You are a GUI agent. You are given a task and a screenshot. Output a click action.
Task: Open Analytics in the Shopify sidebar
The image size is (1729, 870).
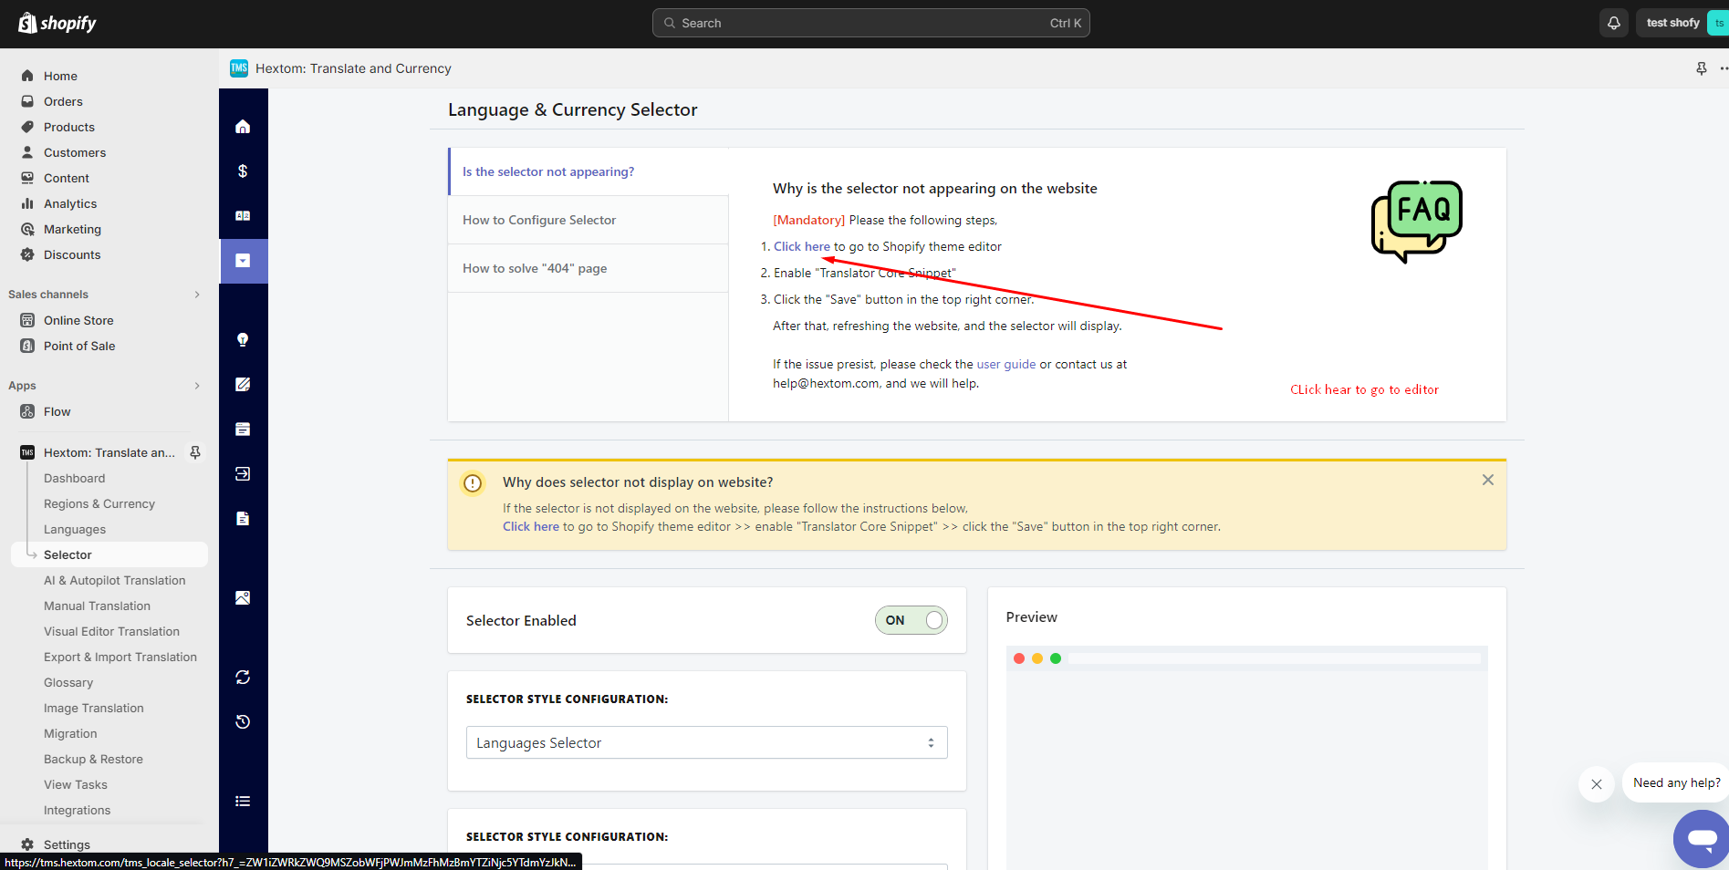click(70, 203)
